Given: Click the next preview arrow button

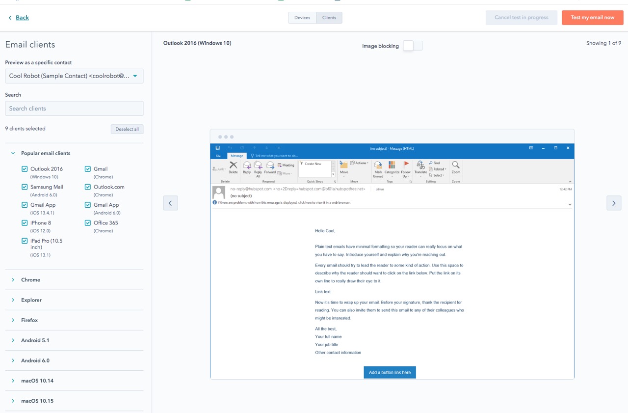Looking at the screenshot, I should (x=614, y=203).
